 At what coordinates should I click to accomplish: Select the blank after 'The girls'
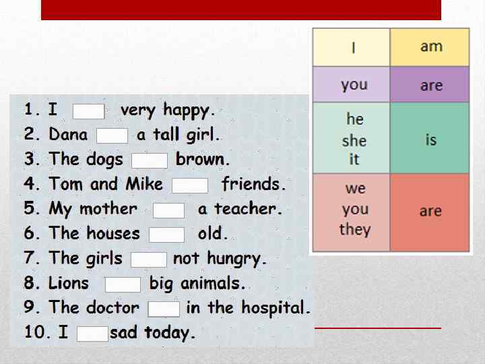point(148,260)
